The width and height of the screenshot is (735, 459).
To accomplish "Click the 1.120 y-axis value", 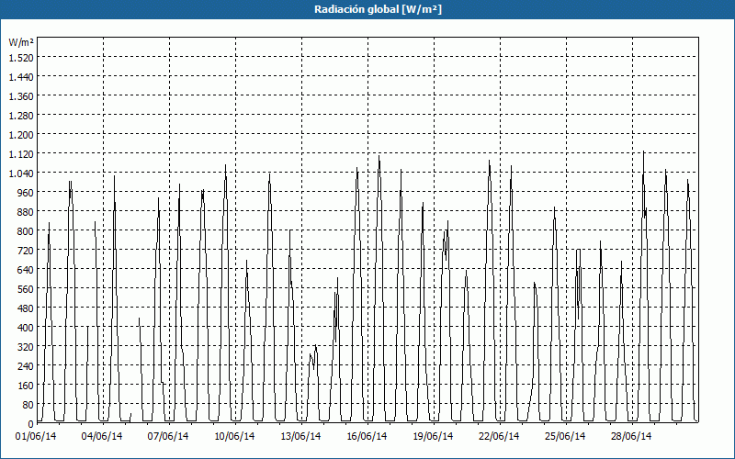I will coord(21,153).
